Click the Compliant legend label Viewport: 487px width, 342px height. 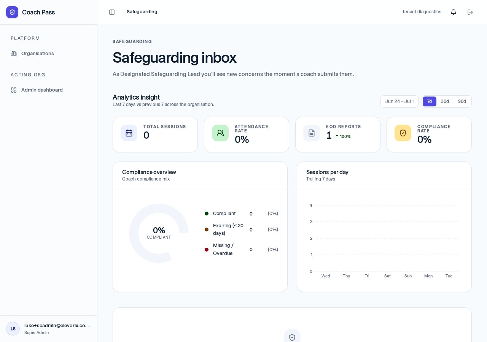pos(224,214)
